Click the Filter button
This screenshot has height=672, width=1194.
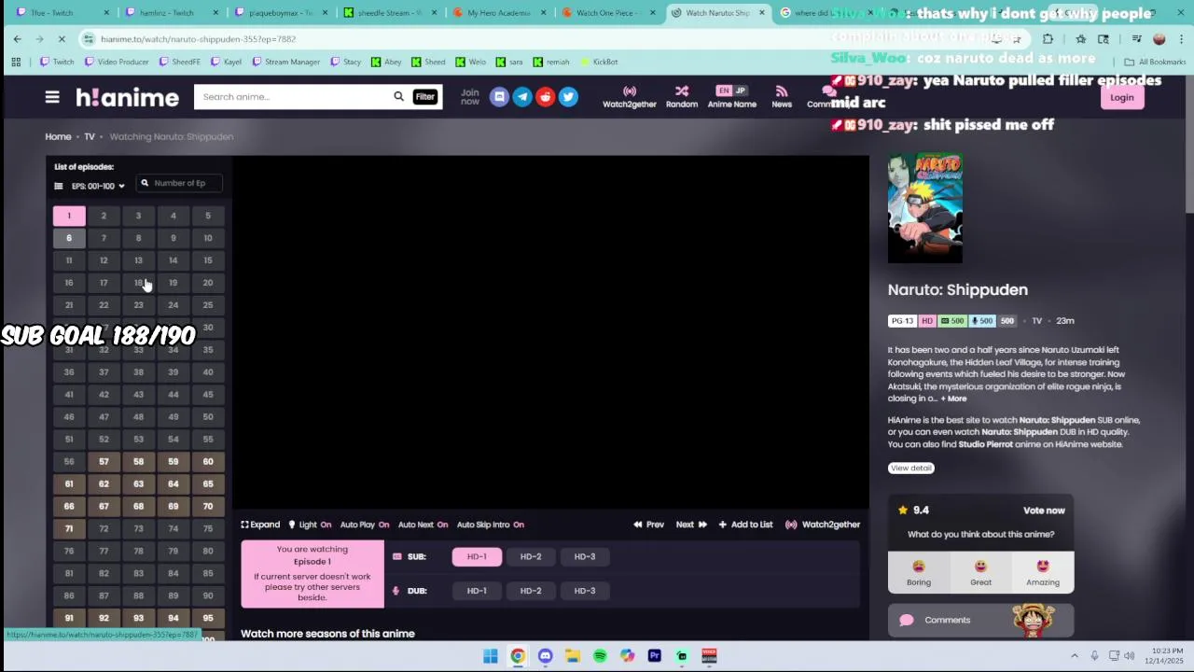pos(424,97)
